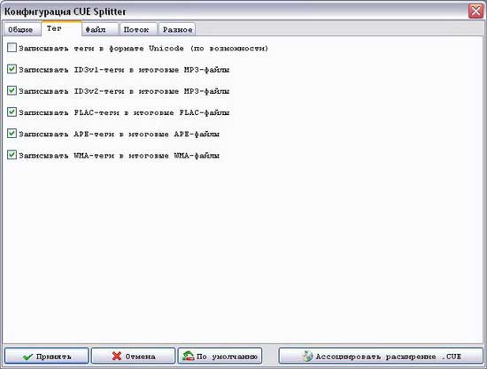Click label Записывать ID3v2-теги в итоговые MP3-файлы
Screen dimensions: 487x369
coord(124,91)
